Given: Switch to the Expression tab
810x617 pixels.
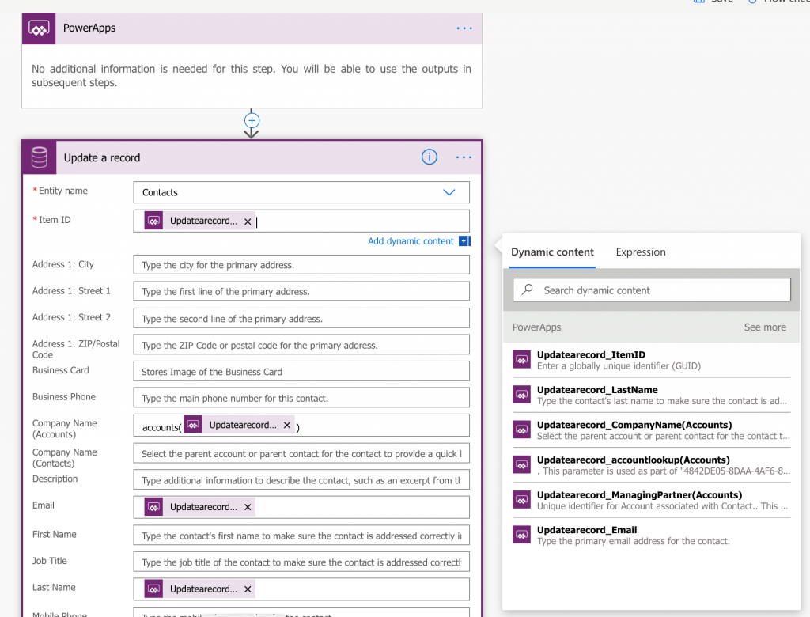Looking at the screenshot, I should pos(641,252).
